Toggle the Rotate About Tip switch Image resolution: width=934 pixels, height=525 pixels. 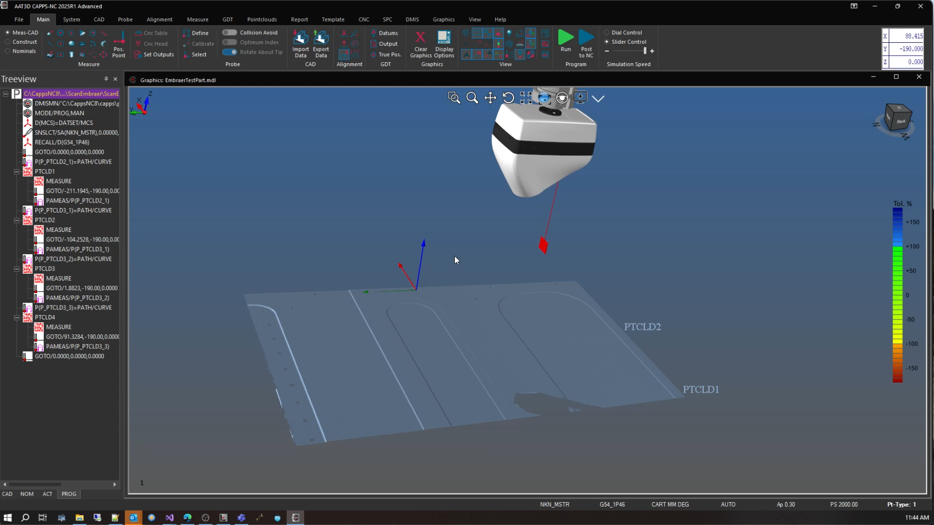[229, 52]
